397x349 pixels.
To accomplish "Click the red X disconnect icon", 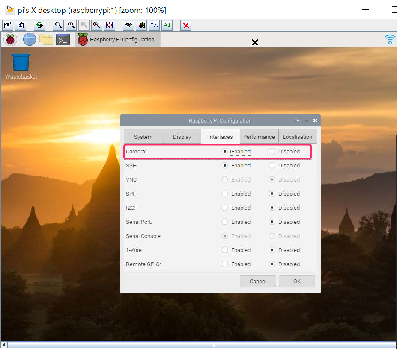I will pos(186,25).
